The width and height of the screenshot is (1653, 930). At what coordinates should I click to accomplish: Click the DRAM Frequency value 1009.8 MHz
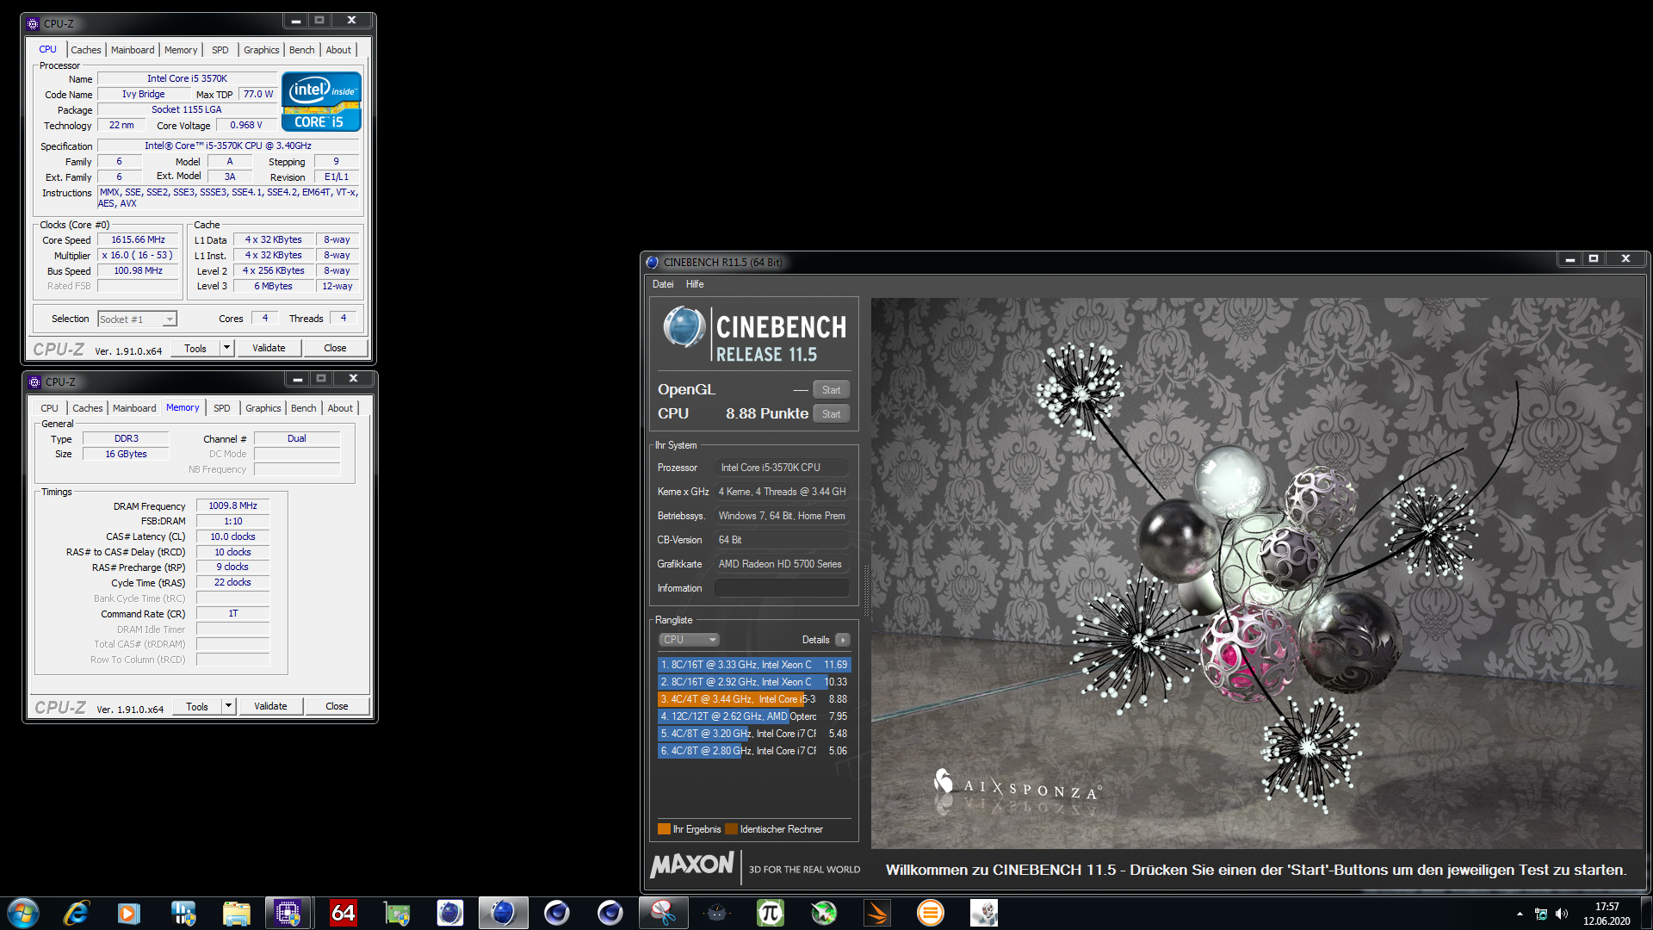(x=232, y=506)
